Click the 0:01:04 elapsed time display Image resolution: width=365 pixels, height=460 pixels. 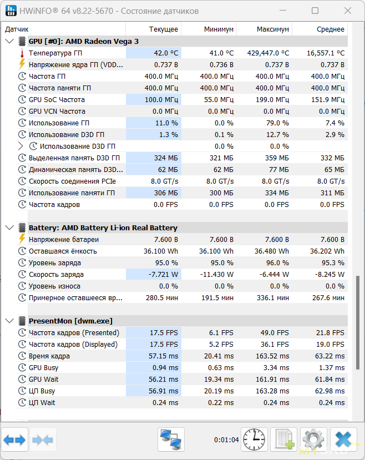coord(226,440)
